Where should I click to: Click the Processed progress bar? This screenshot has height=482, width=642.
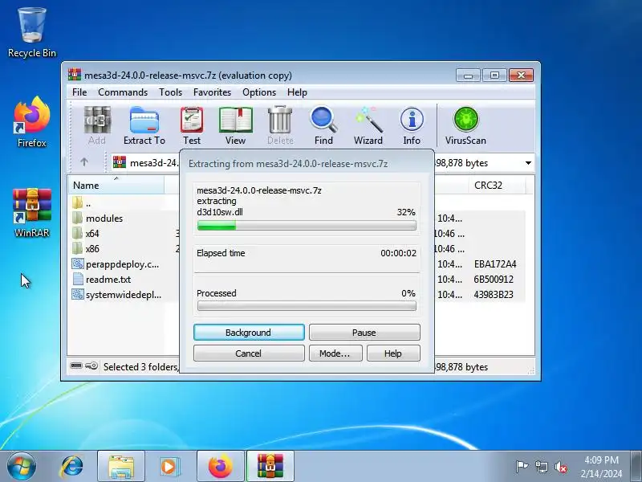(x=307, y=306)
